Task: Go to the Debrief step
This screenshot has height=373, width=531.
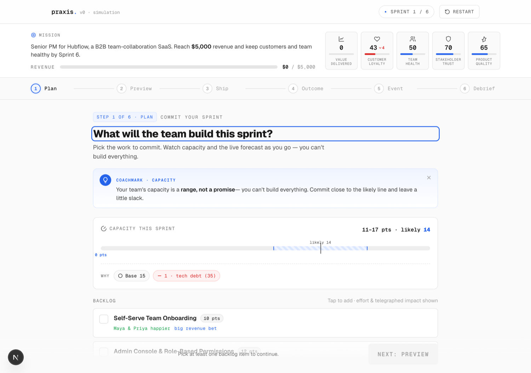Action: coord(478,88)
